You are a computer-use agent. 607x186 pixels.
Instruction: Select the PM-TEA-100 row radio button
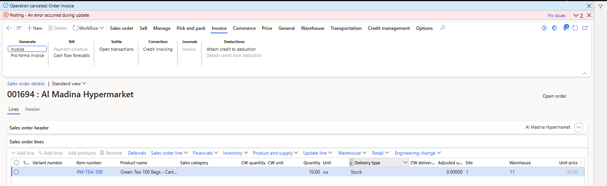coord(16,172)
